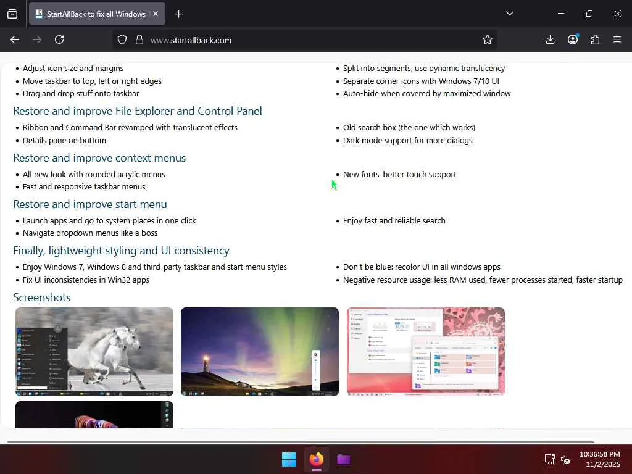Screen dimensions: 632x474
Task: Click the network display tray icon
Action: pos(549,459)
